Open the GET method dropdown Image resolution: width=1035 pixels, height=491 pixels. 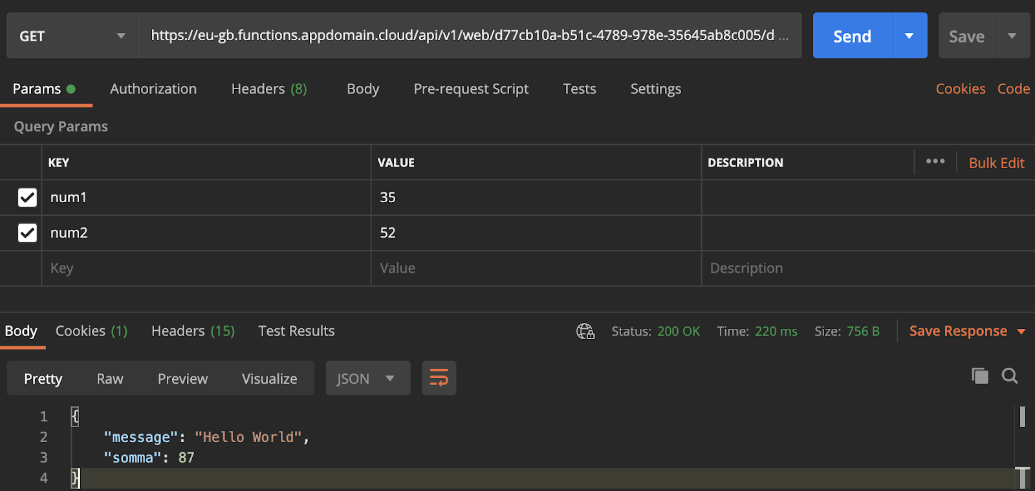(x=72, y=36)
